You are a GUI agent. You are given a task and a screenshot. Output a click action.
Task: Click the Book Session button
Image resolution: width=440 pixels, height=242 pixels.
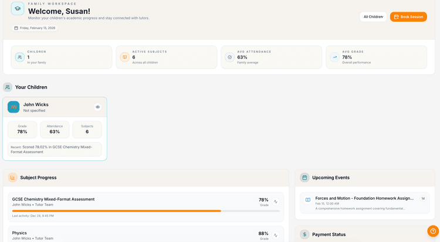click(408, 17)
